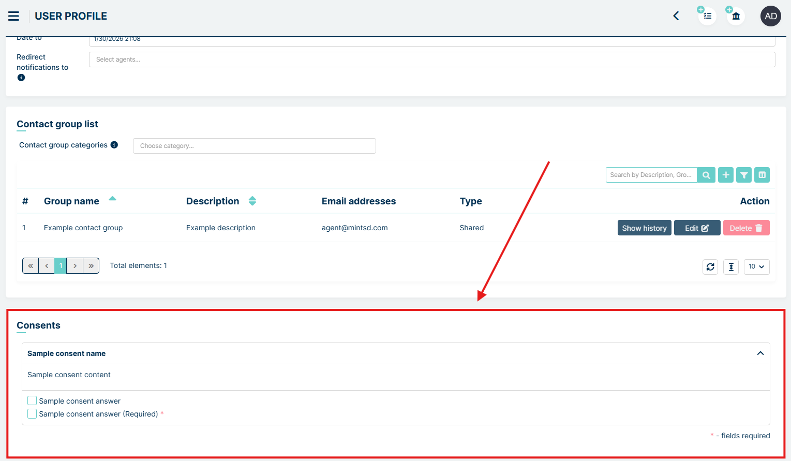Open the column visibility settings icon
This screenshot has width=791, height=461.
coord(762,175)
